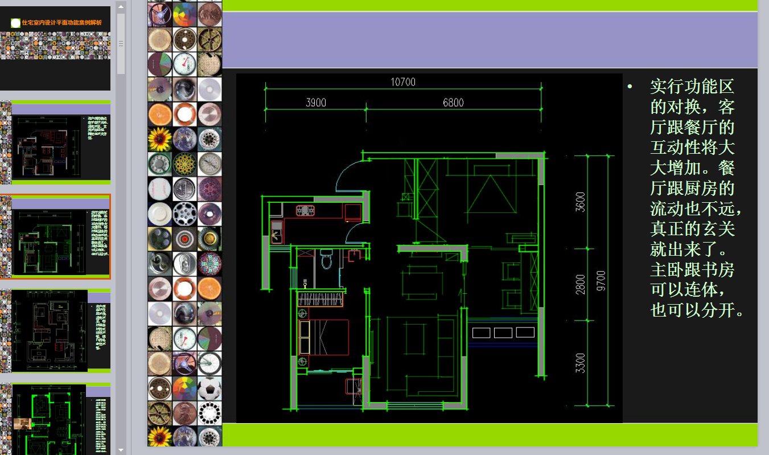This screenshot has width=769, height=455.
Task: Click the "3600" vertical dimension label
Action: click(580, 201)
